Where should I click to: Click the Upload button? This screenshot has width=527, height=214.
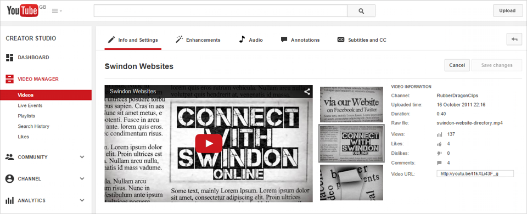507,10
